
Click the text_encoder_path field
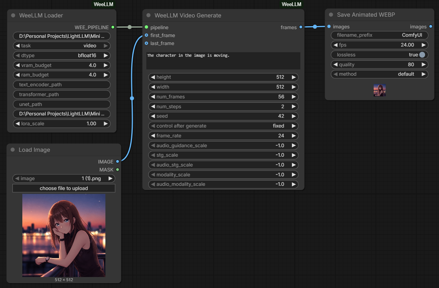pos(62,85)
